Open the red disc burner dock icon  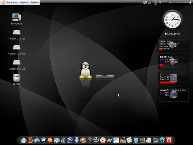click(x=103, y=140)
